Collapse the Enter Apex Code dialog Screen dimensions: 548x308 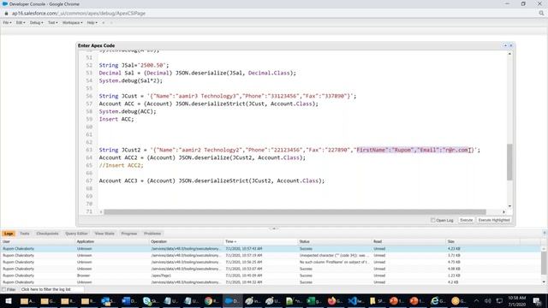pyautogui.click(x=505, y=45)
